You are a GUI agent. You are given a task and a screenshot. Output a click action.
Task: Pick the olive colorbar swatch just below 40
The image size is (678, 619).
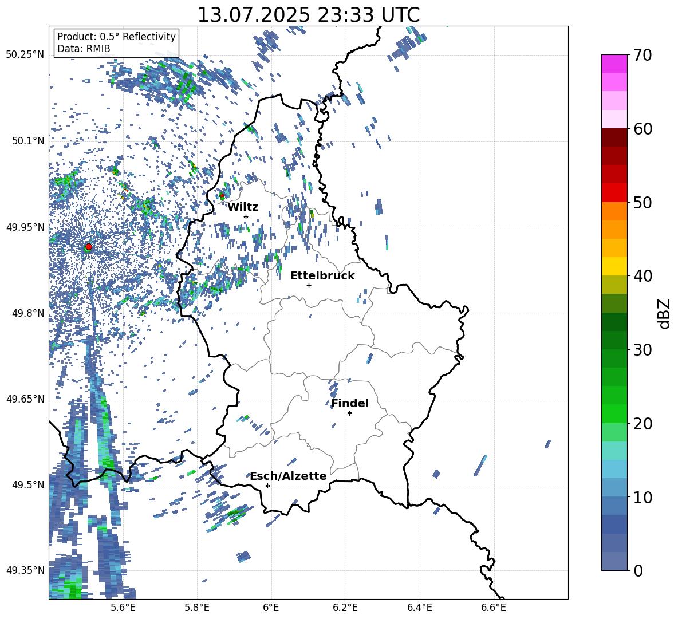(x=614, y=285)
